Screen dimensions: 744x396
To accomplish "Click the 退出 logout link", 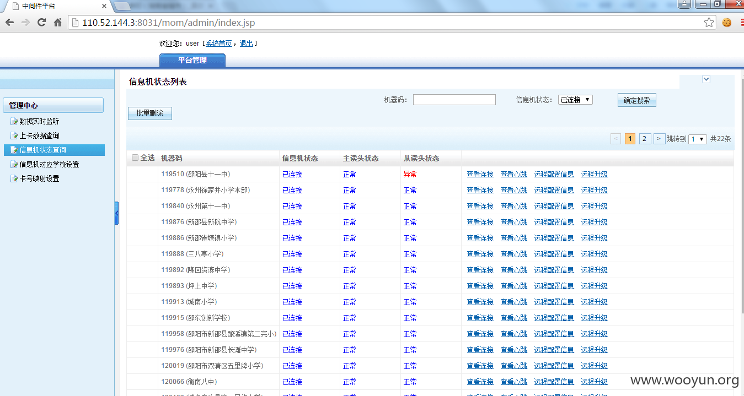I will (x=246, y=44).
